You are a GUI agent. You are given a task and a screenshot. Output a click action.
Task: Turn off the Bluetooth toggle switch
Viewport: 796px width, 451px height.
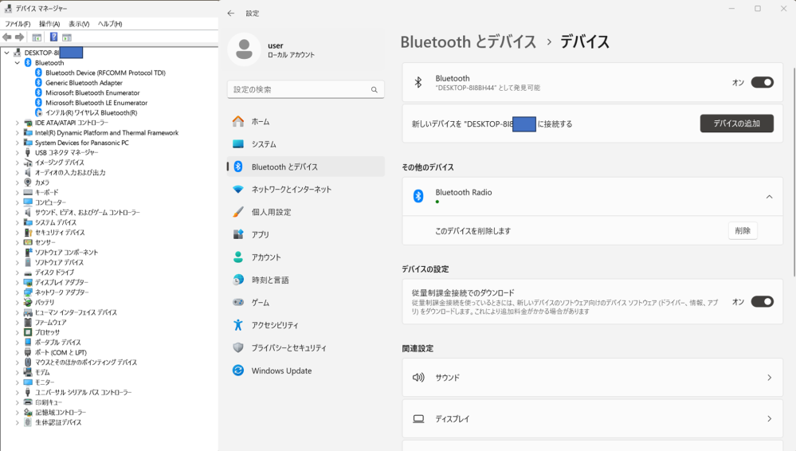763,82
